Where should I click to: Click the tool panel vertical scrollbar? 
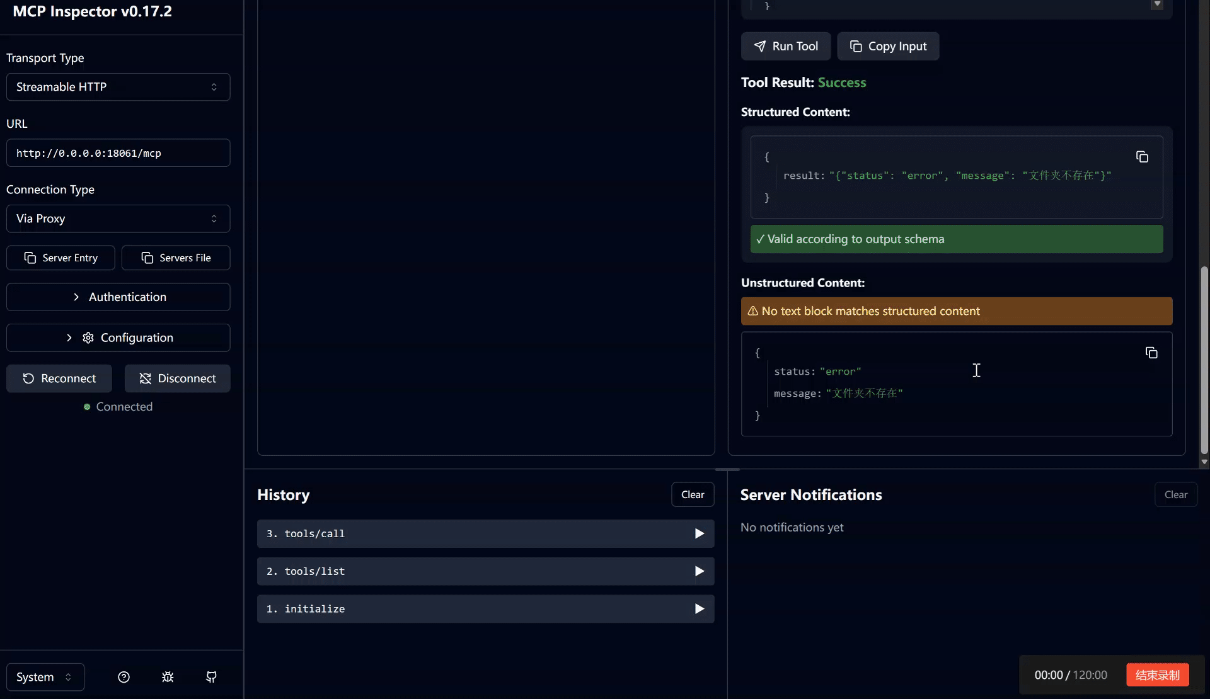(1204, 359)
